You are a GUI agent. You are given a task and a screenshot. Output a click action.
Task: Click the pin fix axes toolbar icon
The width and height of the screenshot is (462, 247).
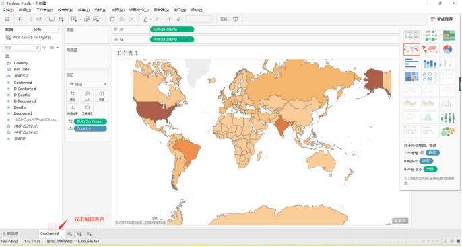click(178, 19)
